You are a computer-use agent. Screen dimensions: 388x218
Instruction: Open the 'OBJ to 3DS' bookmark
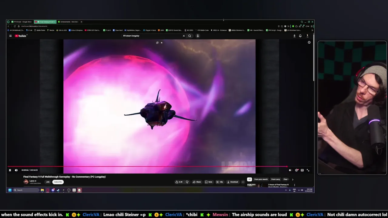pyautogui.click(x=62, y=30)
